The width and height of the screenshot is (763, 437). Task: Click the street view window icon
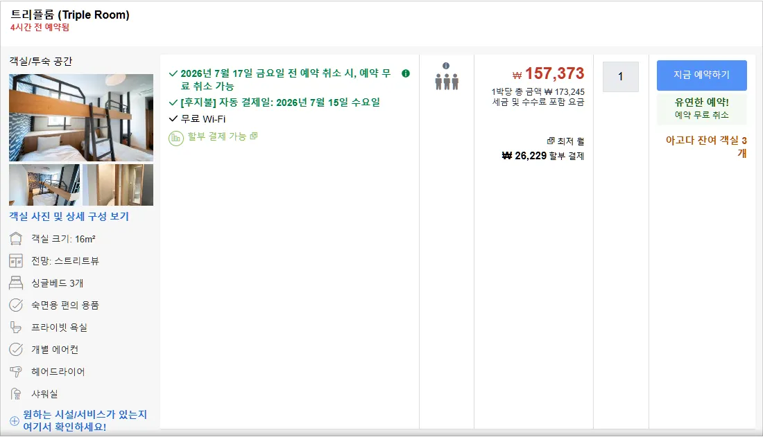click(x=16, y=261)
